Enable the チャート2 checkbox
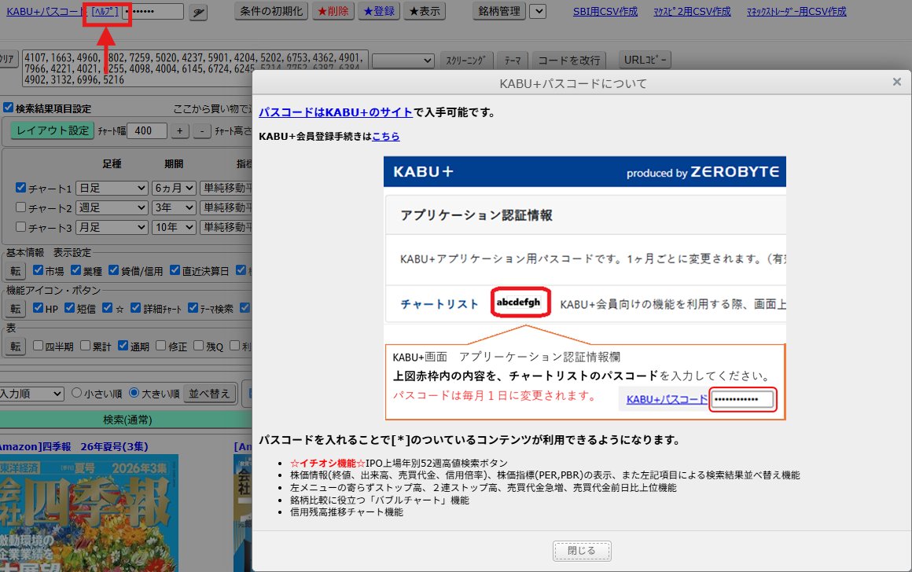Viewport: 912px width, 572px height. 21,207
